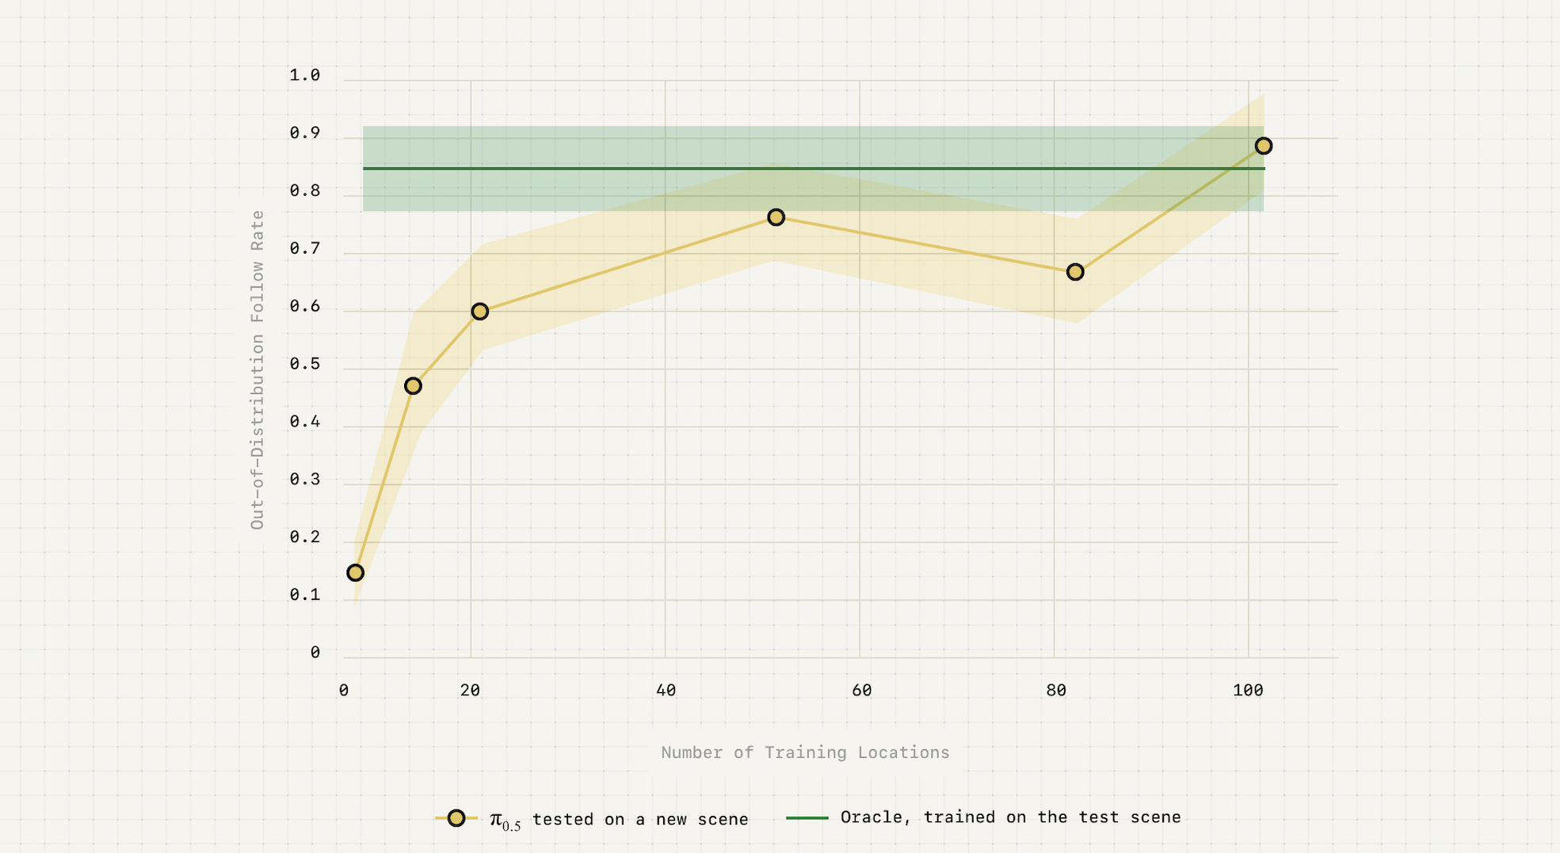Select the highest data point near 0.89
This screenshot has width=1560, height=853.
tap(1264, 146)
